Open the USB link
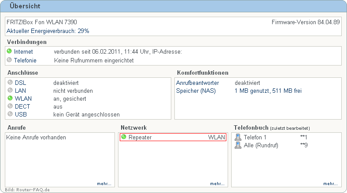 coord(21,114)
